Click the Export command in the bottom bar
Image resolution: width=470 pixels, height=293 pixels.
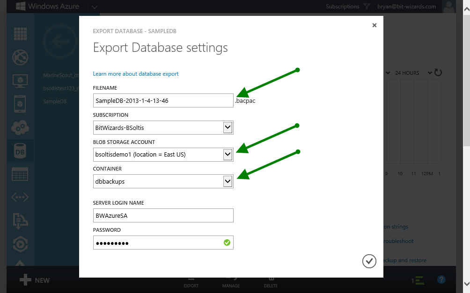[x=191, y=283]
